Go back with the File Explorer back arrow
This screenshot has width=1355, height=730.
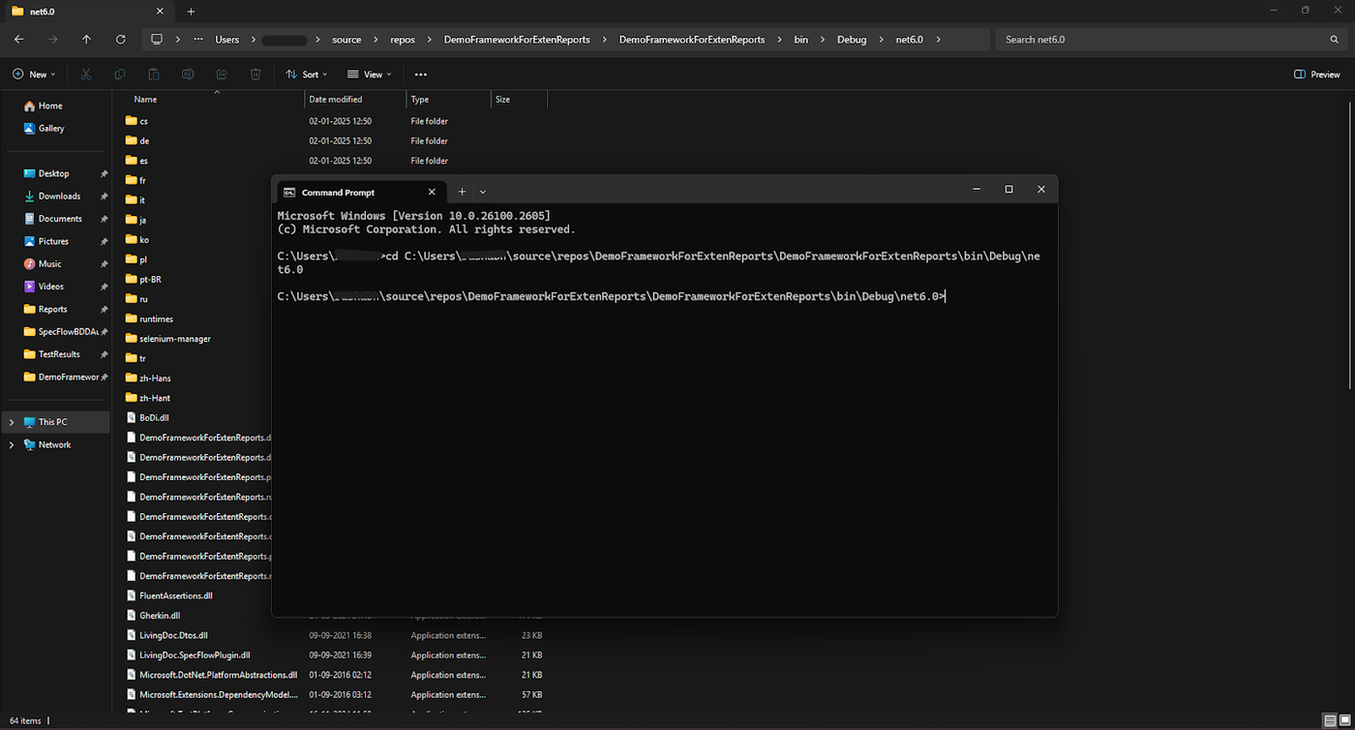(19, 40)
